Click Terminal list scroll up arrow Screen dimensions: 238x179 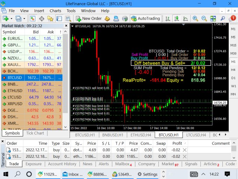coord(234,143)
